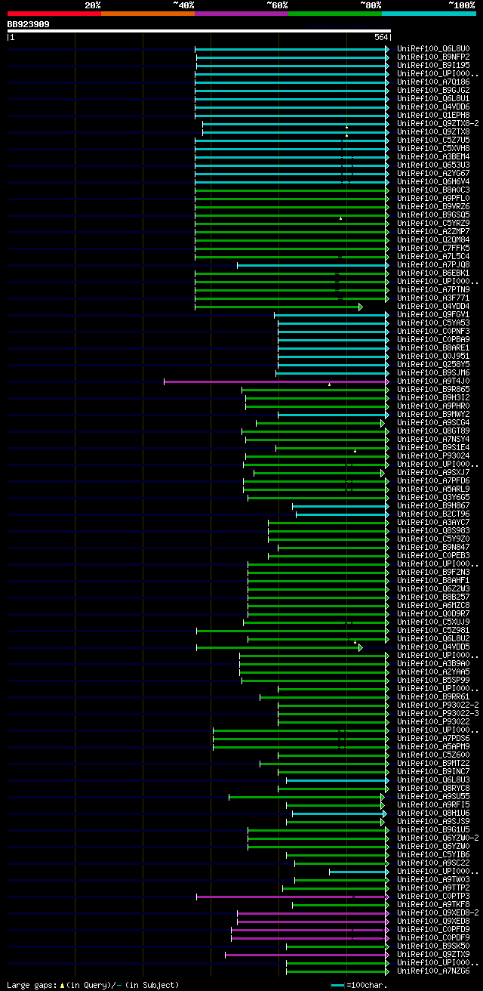
Task: Select the UniRef100_Q6YZW0-2 label
Action: click(438, 838)
